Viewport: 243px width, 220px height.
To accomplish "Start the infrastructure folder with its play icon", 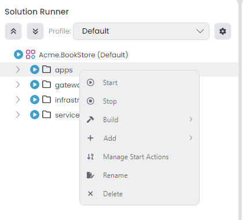I will (35, 100).
